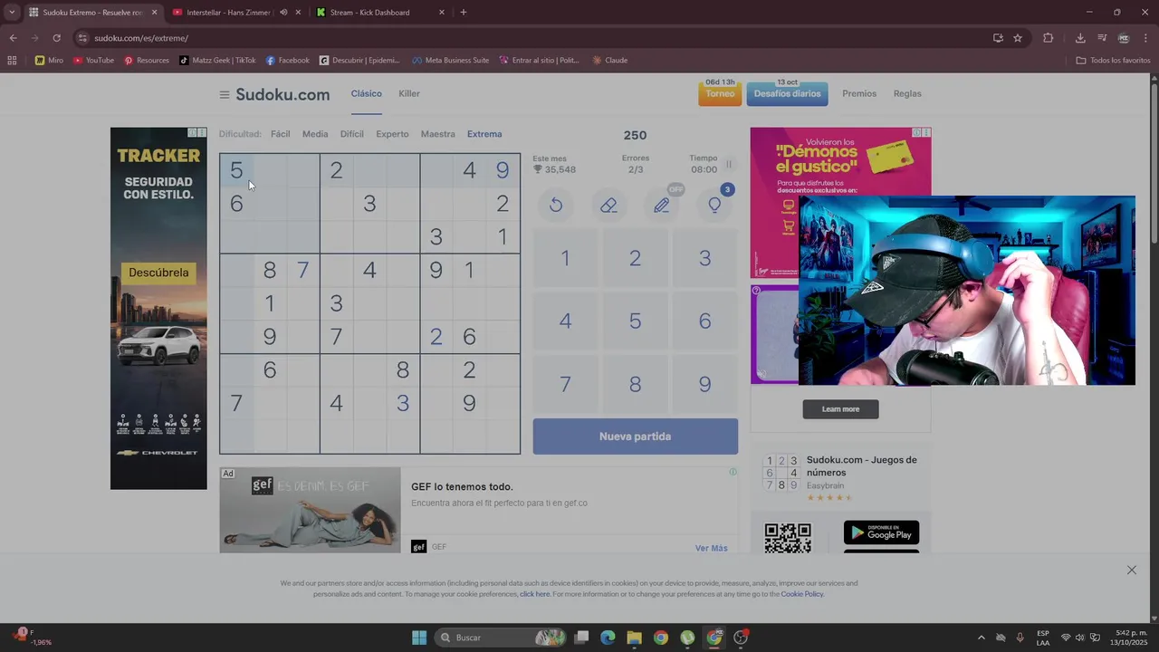Image resolution: width=1159 pixels, height=652 pixels.
Task: Tap number pad button 9
Action: pos(704,385)
